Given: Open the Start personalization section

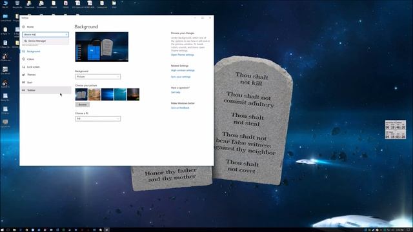Looking at the screenshot, I should [x=46, y=82].
